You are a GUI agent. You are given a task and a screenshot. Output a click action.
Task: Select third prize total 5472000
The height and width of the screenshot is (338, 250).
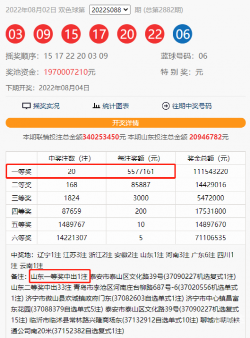[210, 198]
